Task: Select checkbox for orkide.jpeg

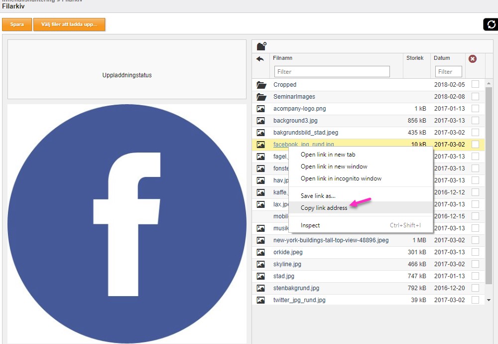Action: click(x=476, y=252)
